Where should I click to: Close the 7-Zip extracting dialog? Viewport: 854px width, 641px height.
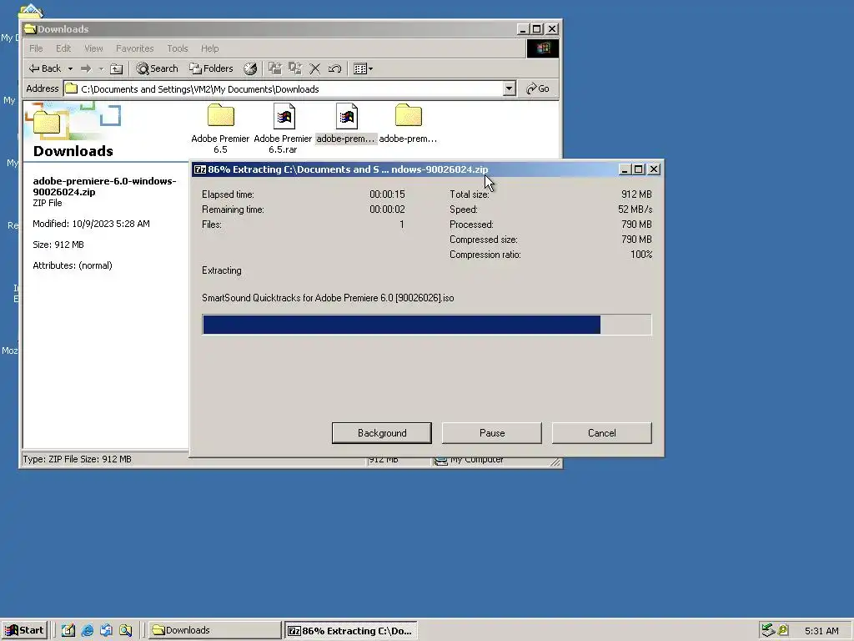point(654,169)
